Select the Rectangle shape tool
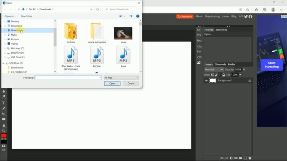 (4, 119)
